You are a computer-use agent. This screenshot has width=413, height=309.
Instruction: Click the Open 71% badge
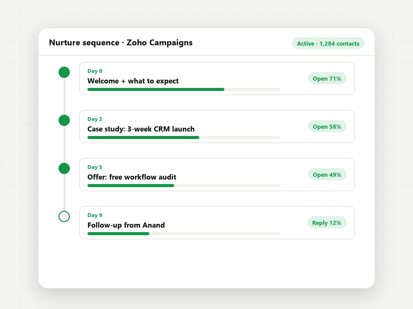(327, 78)
